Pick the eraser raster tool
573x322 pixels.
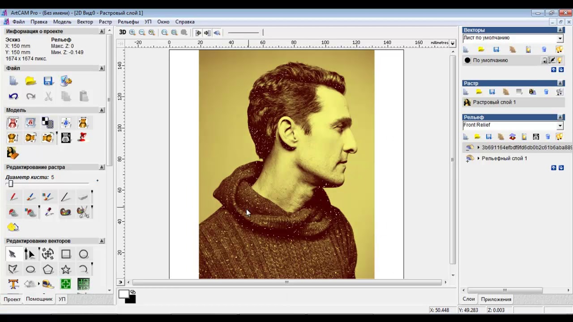click(x=83, y=197)
